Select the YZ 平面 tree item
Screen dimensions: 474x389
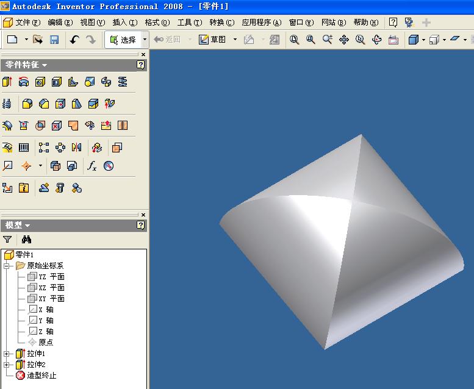click(x=46, y=277)
